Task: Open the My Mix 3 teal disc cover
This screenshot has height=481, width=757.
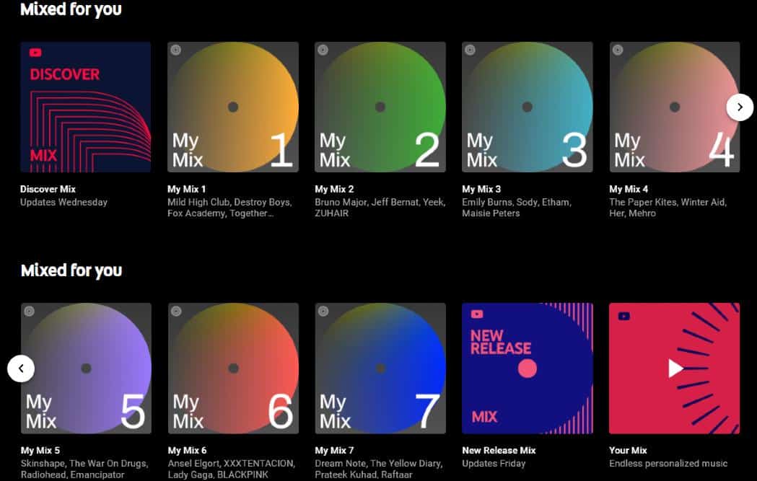Action: click(x=528, y=107)
